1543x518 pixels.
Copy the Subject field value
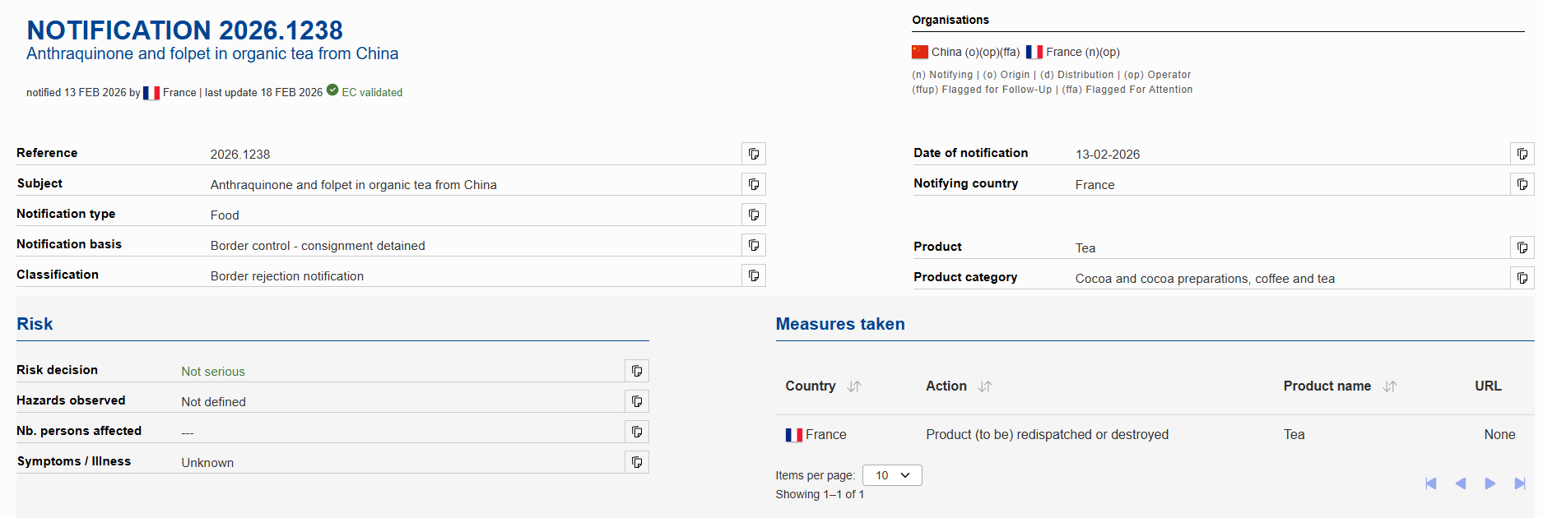coord(754,184)
